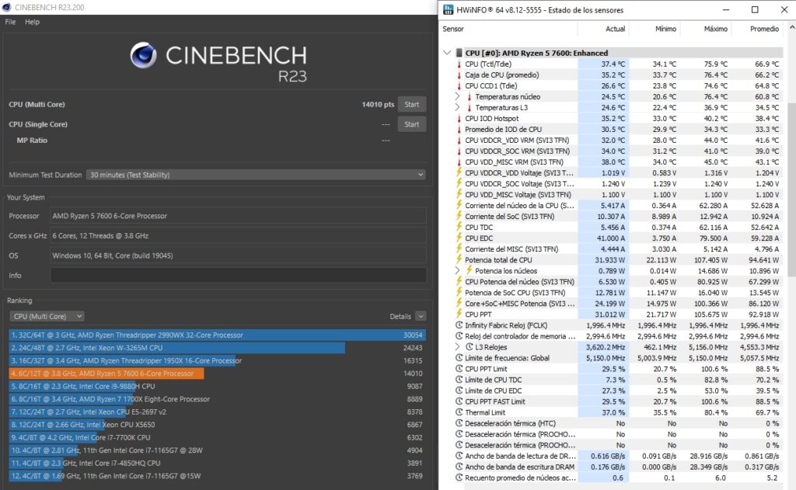Screen dimensions: 796x490
Task: Select ranking row Threadripper 1950X 16-Core
Action: [218, 360]
